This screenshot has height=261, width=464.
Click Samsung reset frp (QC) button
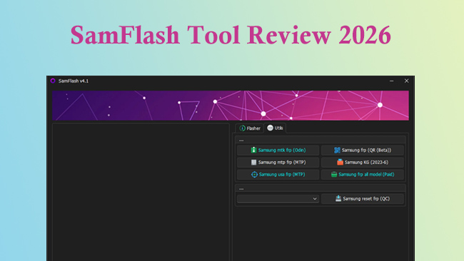point(363,199)
